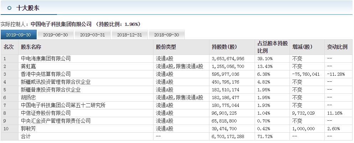This screenshot has width=354, height=143.
Task: Click the increase value 9,732,029
Action: 303,113
